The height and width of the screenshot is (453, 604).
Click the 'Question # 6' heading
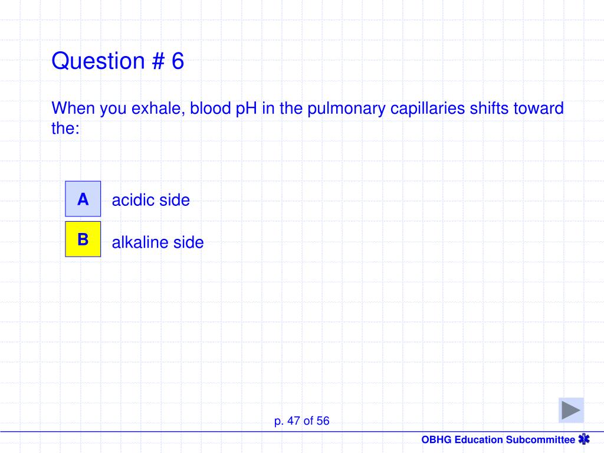point(118,61)
